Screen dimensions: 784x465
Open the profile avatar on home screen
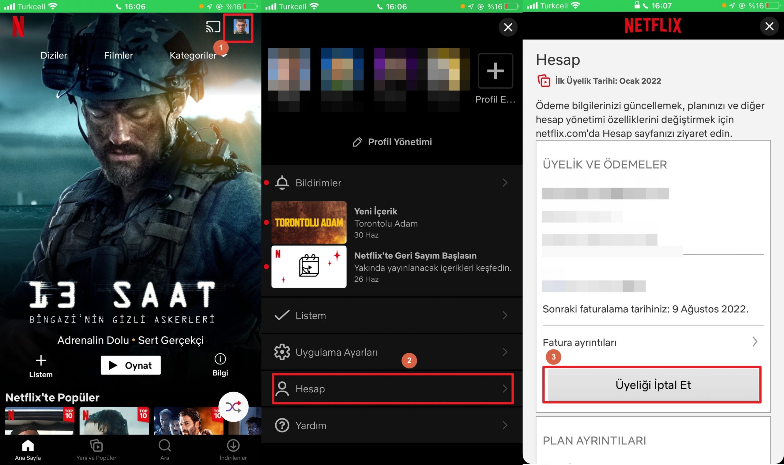click(x=241, y=27)
